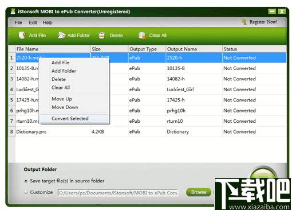Click output name Dictionary
The image size is (292, 210).
pyautogui.click(x=178, y=132)
